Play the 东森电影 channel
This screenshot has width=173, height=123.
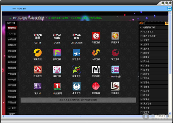115,86
